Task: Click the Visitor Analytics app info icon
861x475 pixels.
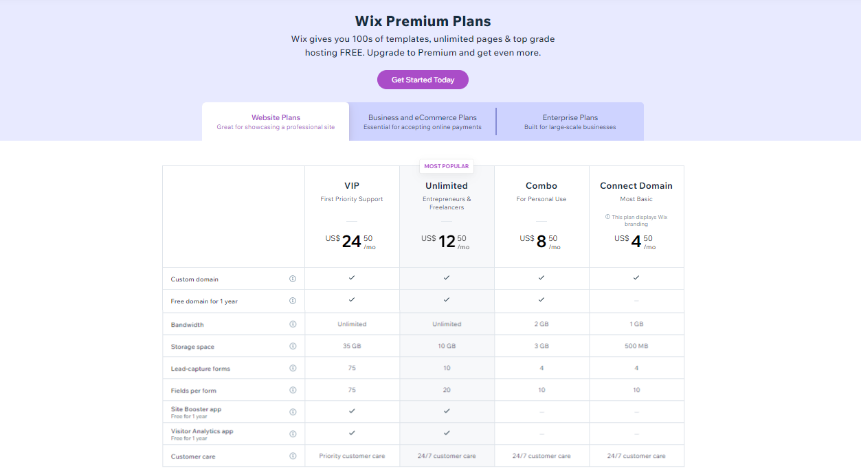Action: tap(293, 433)
